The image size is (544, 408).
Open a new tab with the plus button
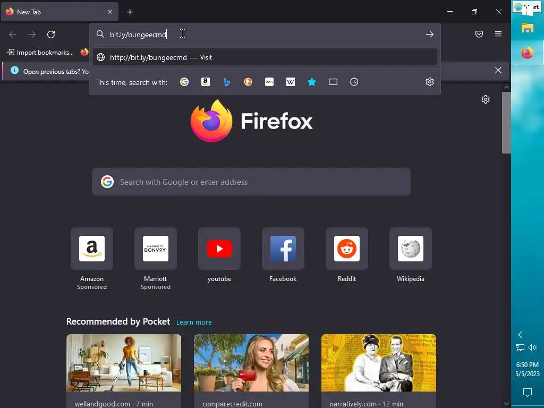pyautogui.click(x=130, y=12)
